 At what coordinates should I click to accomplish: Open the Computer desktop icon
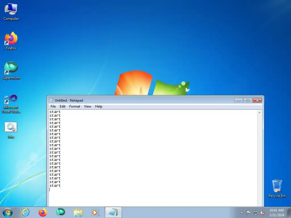pyautogui.click(x=11, y=12)
